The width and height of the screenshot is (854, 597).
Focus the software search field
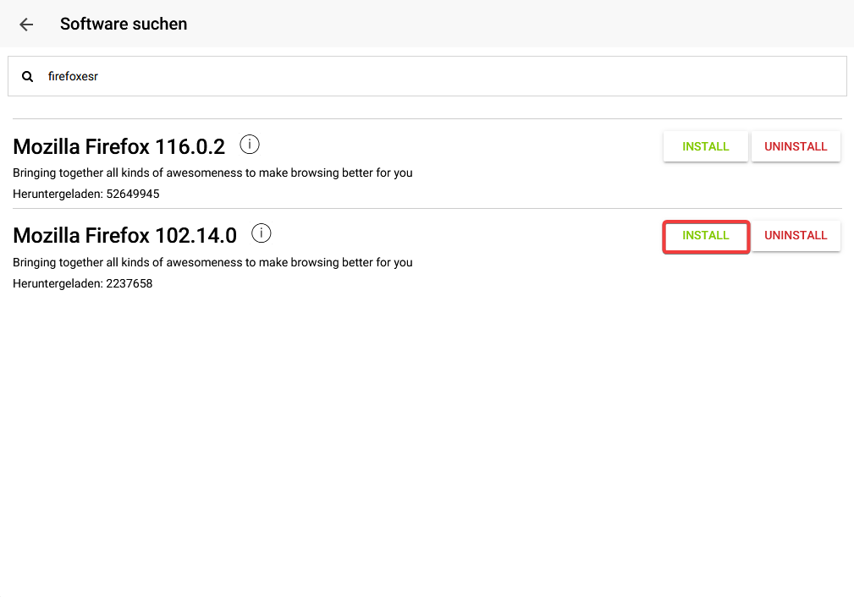click(x=427, y=76)
